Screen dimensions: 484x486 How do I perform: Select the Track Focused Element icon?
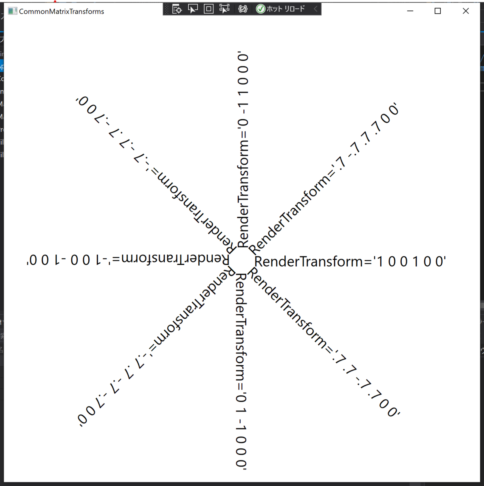[224, 9]
